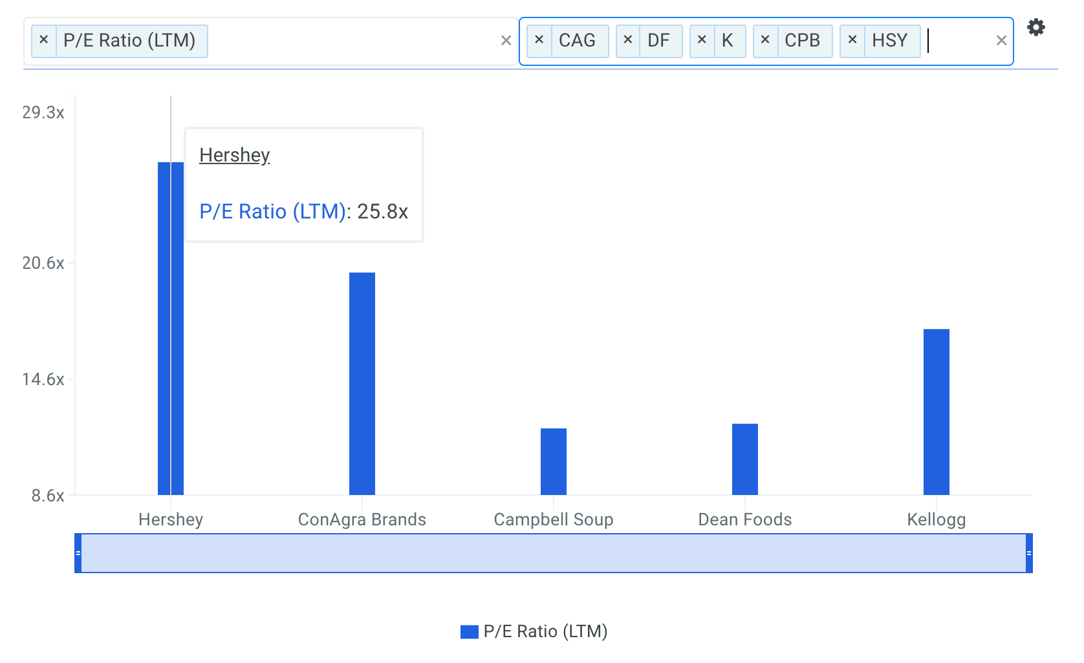Viewport: 1084px width, 663px height.
Task: Select the Kellogg bar
Action: click(x=937, y=412)
